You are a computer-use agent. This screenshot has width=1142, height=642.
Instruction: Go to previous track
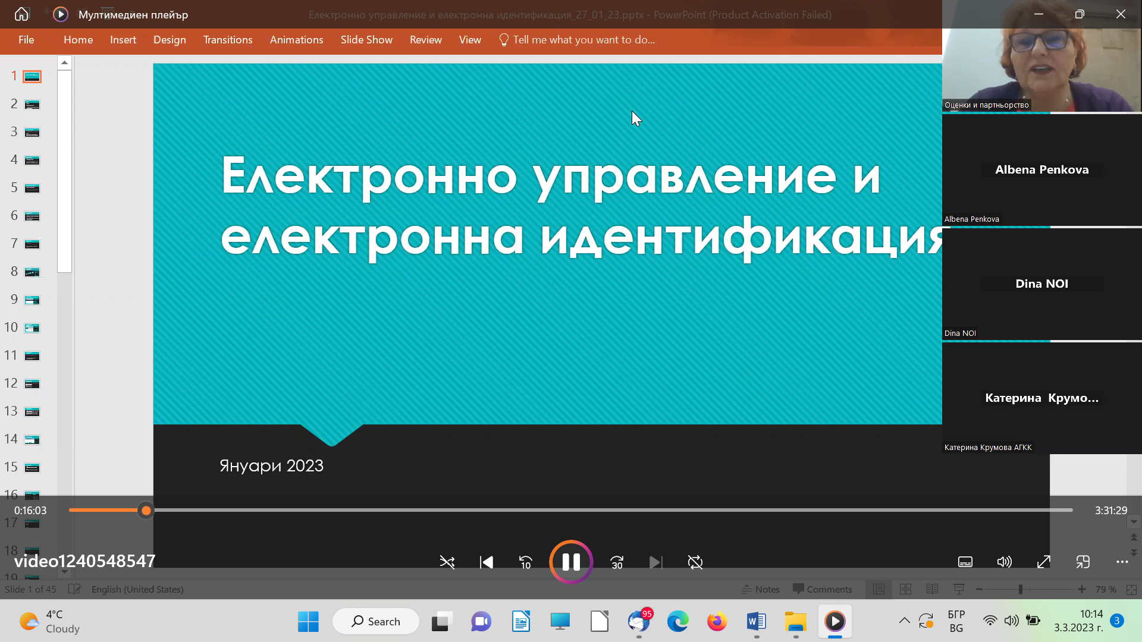click(487, 562)
